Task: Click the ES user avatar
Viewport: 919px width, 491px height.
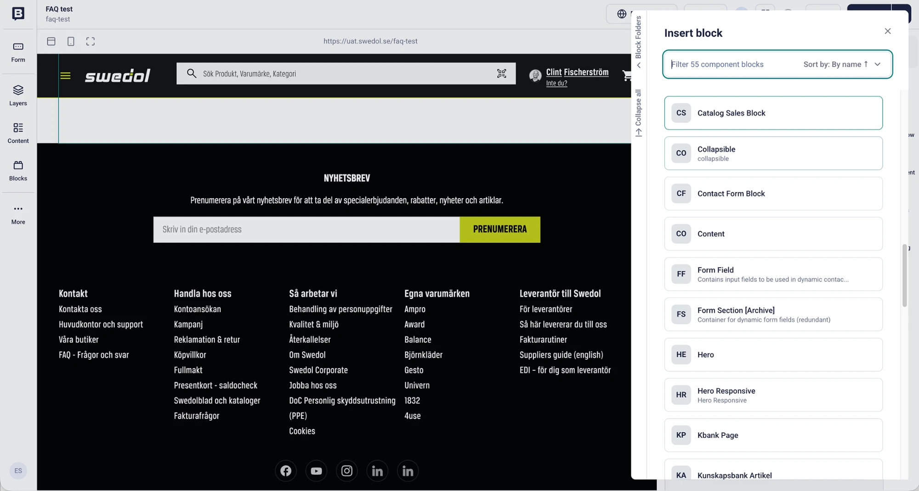Action: [x=18, y=471]
